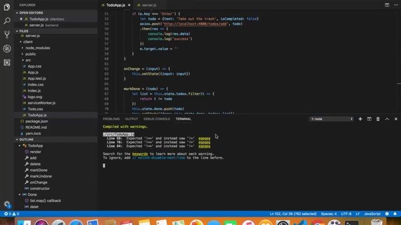This screenshot has height=225, width=401.
Task: Change indentation via Spaces: 4
Action: [328, 214]
